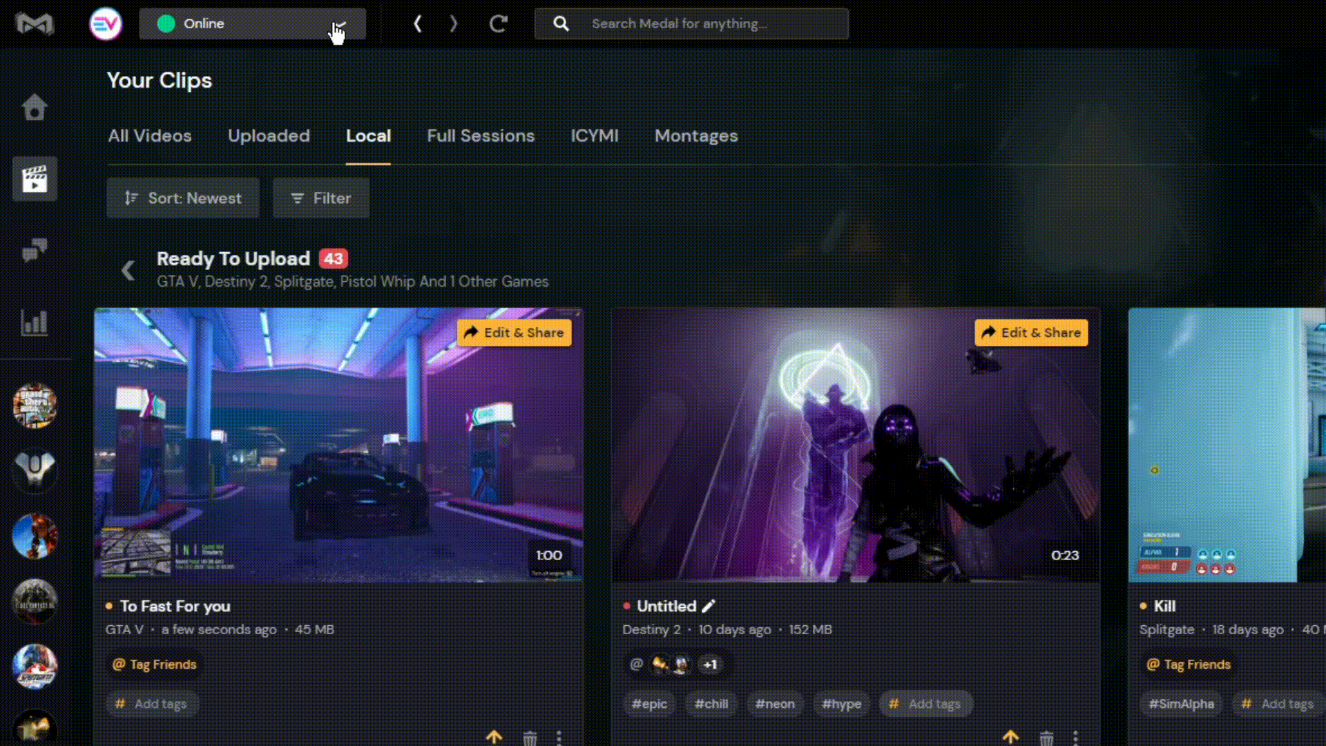
Task: Open the Destiny 2 Untitled clip thumbnail
Action: [856, 445]
